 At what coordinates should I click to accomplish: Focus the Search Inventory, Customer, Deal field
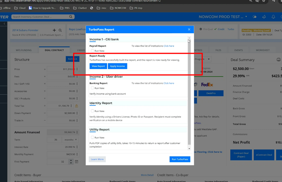(x=41, y=17)
